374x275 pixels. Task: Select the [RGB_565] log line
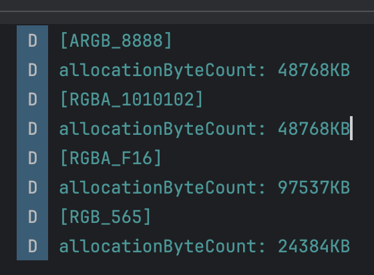point(106,217)
